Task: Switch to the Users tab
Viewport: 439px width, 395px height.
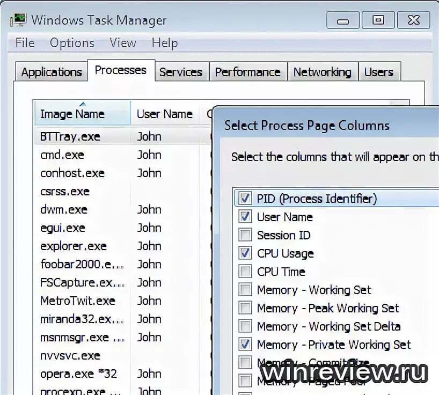Action: tap(379, 72)
